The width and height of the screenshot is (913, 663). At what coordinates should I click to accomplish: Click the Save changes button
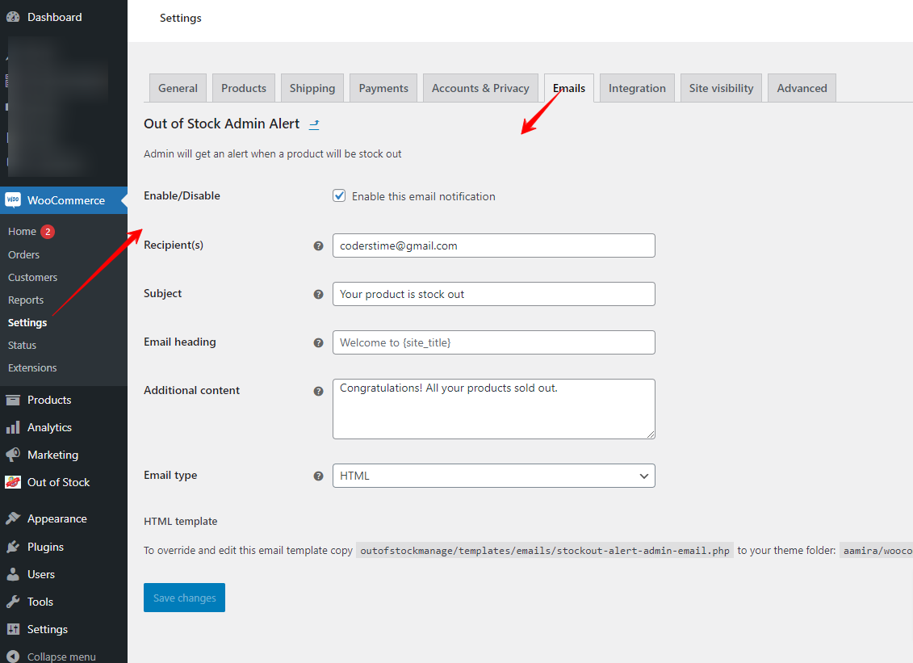[x=185, y=598]
